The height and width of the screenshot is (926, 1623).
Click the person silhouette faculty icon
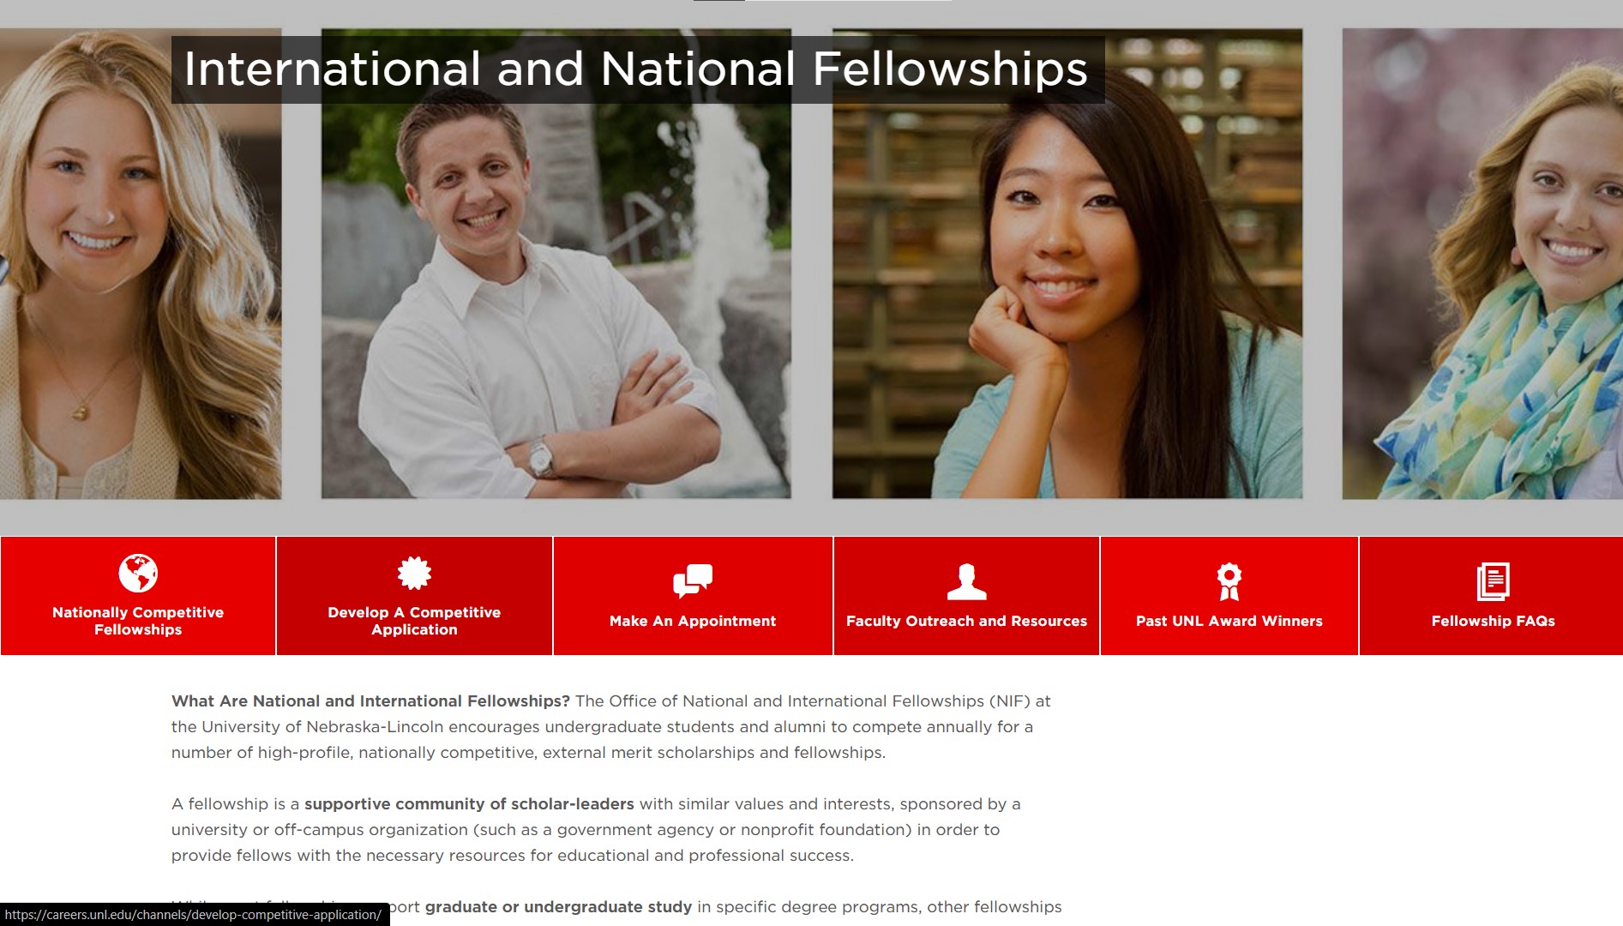coord(966,581)
